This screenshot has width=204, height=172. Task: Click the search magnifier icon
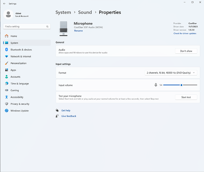(47, 27)
